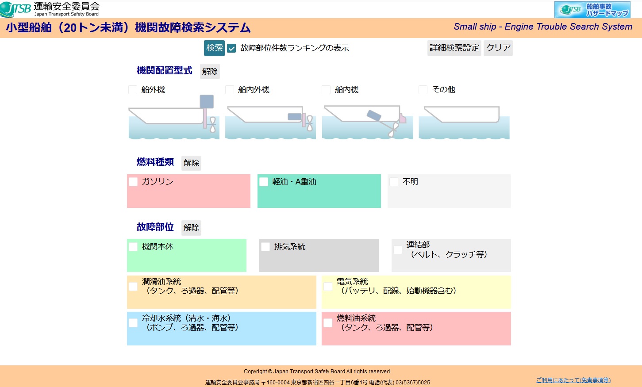642x387 pixels.
Task: Open 詳細検索設定 advanced search settings
Action: (454, 48)
